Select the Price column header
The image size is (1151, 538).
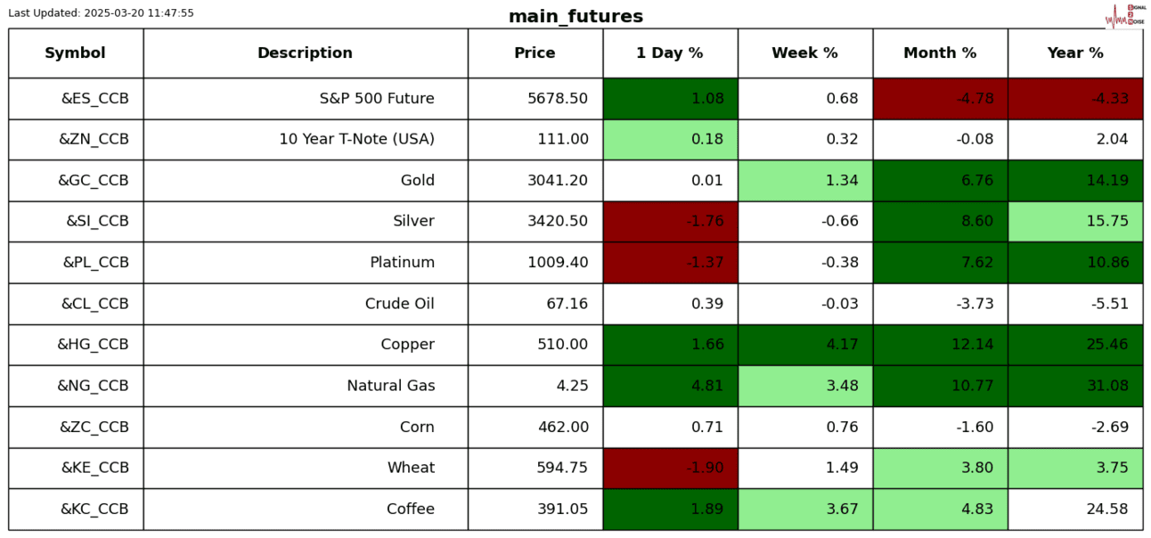click(x=535, y=53)
